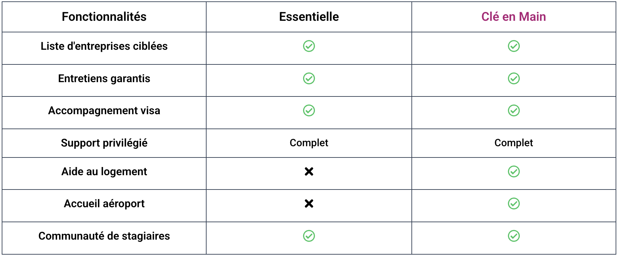Select the Clé en Main column header
The height and width of the screenshot is (257, 618).
[514, 17]
